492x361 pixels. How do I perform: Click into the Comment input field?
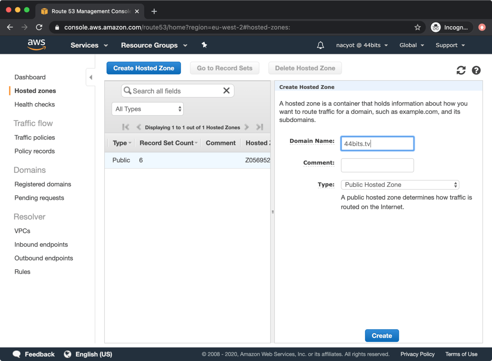click(x=377, y=165)
